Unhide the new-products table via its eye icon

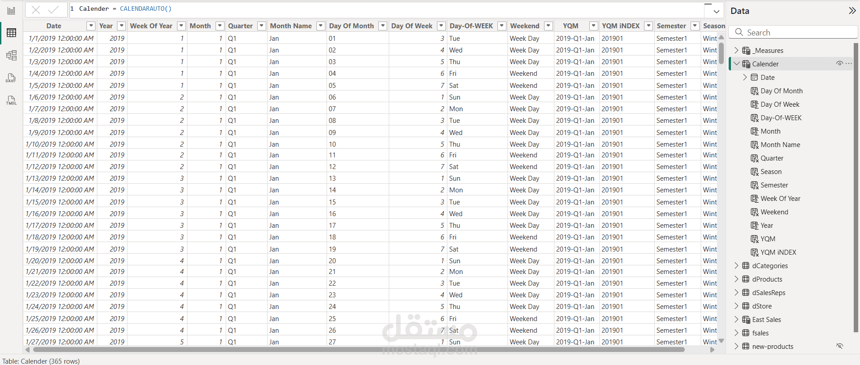[839, 346]
